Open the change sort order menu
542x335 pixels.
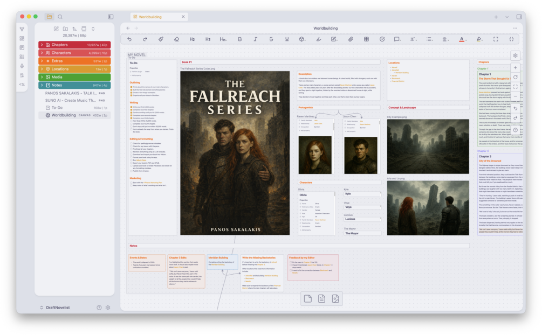coord(74,29)
